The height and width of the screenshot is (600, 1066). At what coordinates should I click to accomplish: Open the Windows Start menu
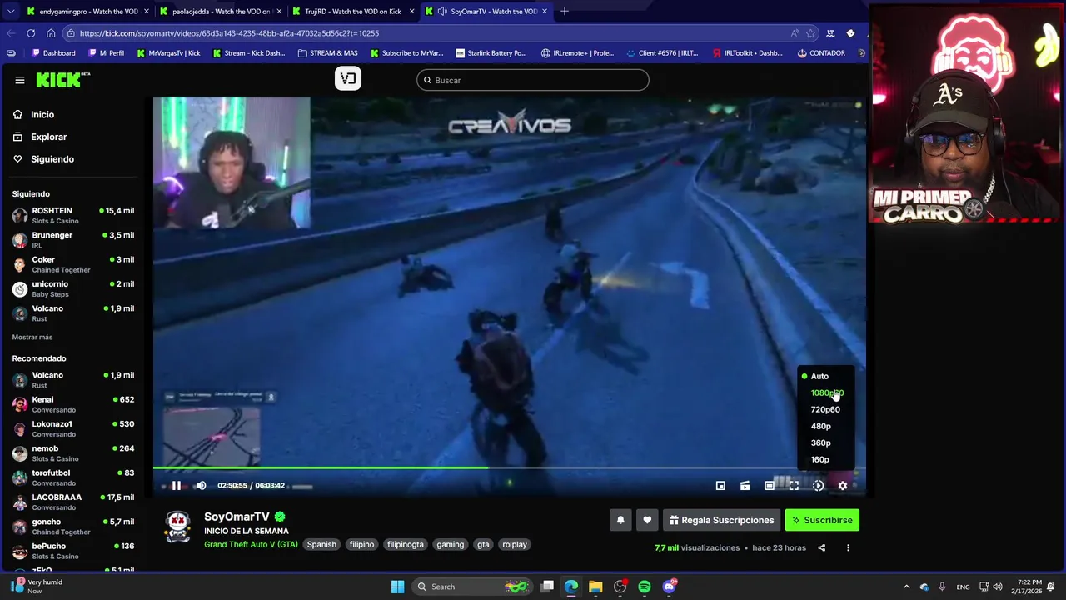397,587
